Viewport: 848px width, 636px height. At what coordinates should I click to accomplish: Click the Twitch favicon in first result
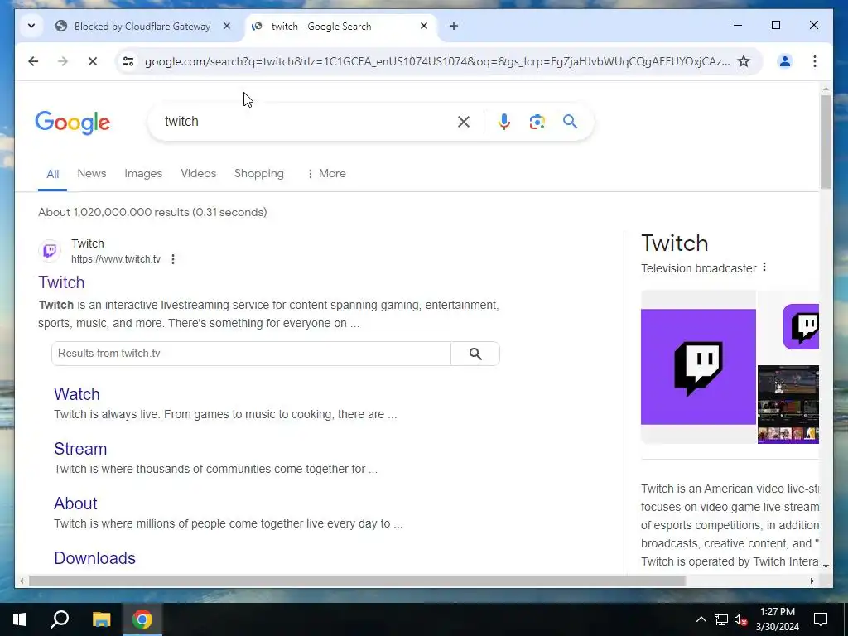coord(50,251)
